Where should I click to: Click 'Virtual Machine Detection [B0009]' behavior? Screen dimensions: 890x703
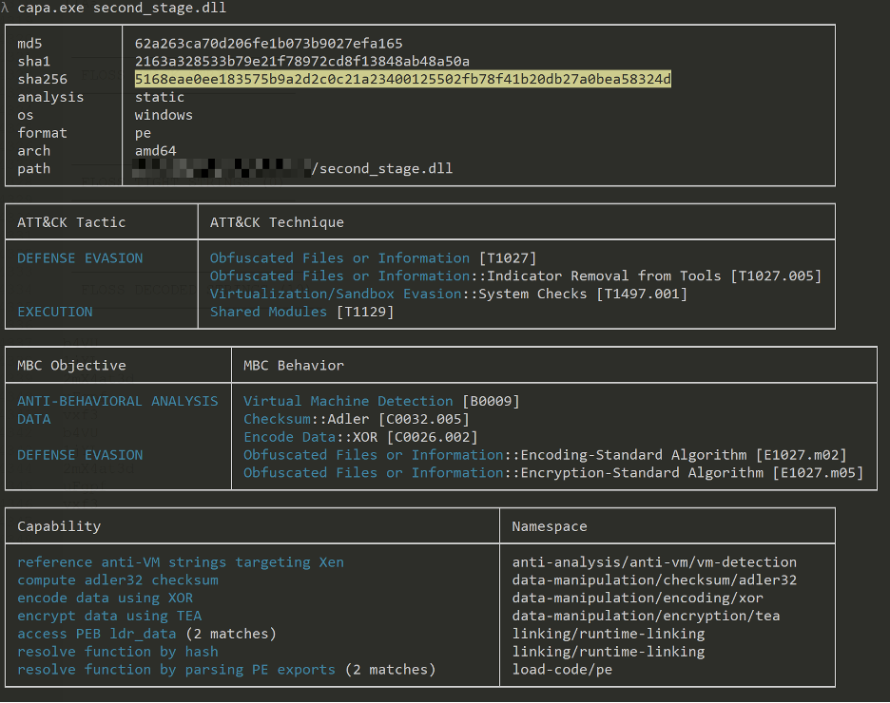pyautogui.click(x=381, y=401)
